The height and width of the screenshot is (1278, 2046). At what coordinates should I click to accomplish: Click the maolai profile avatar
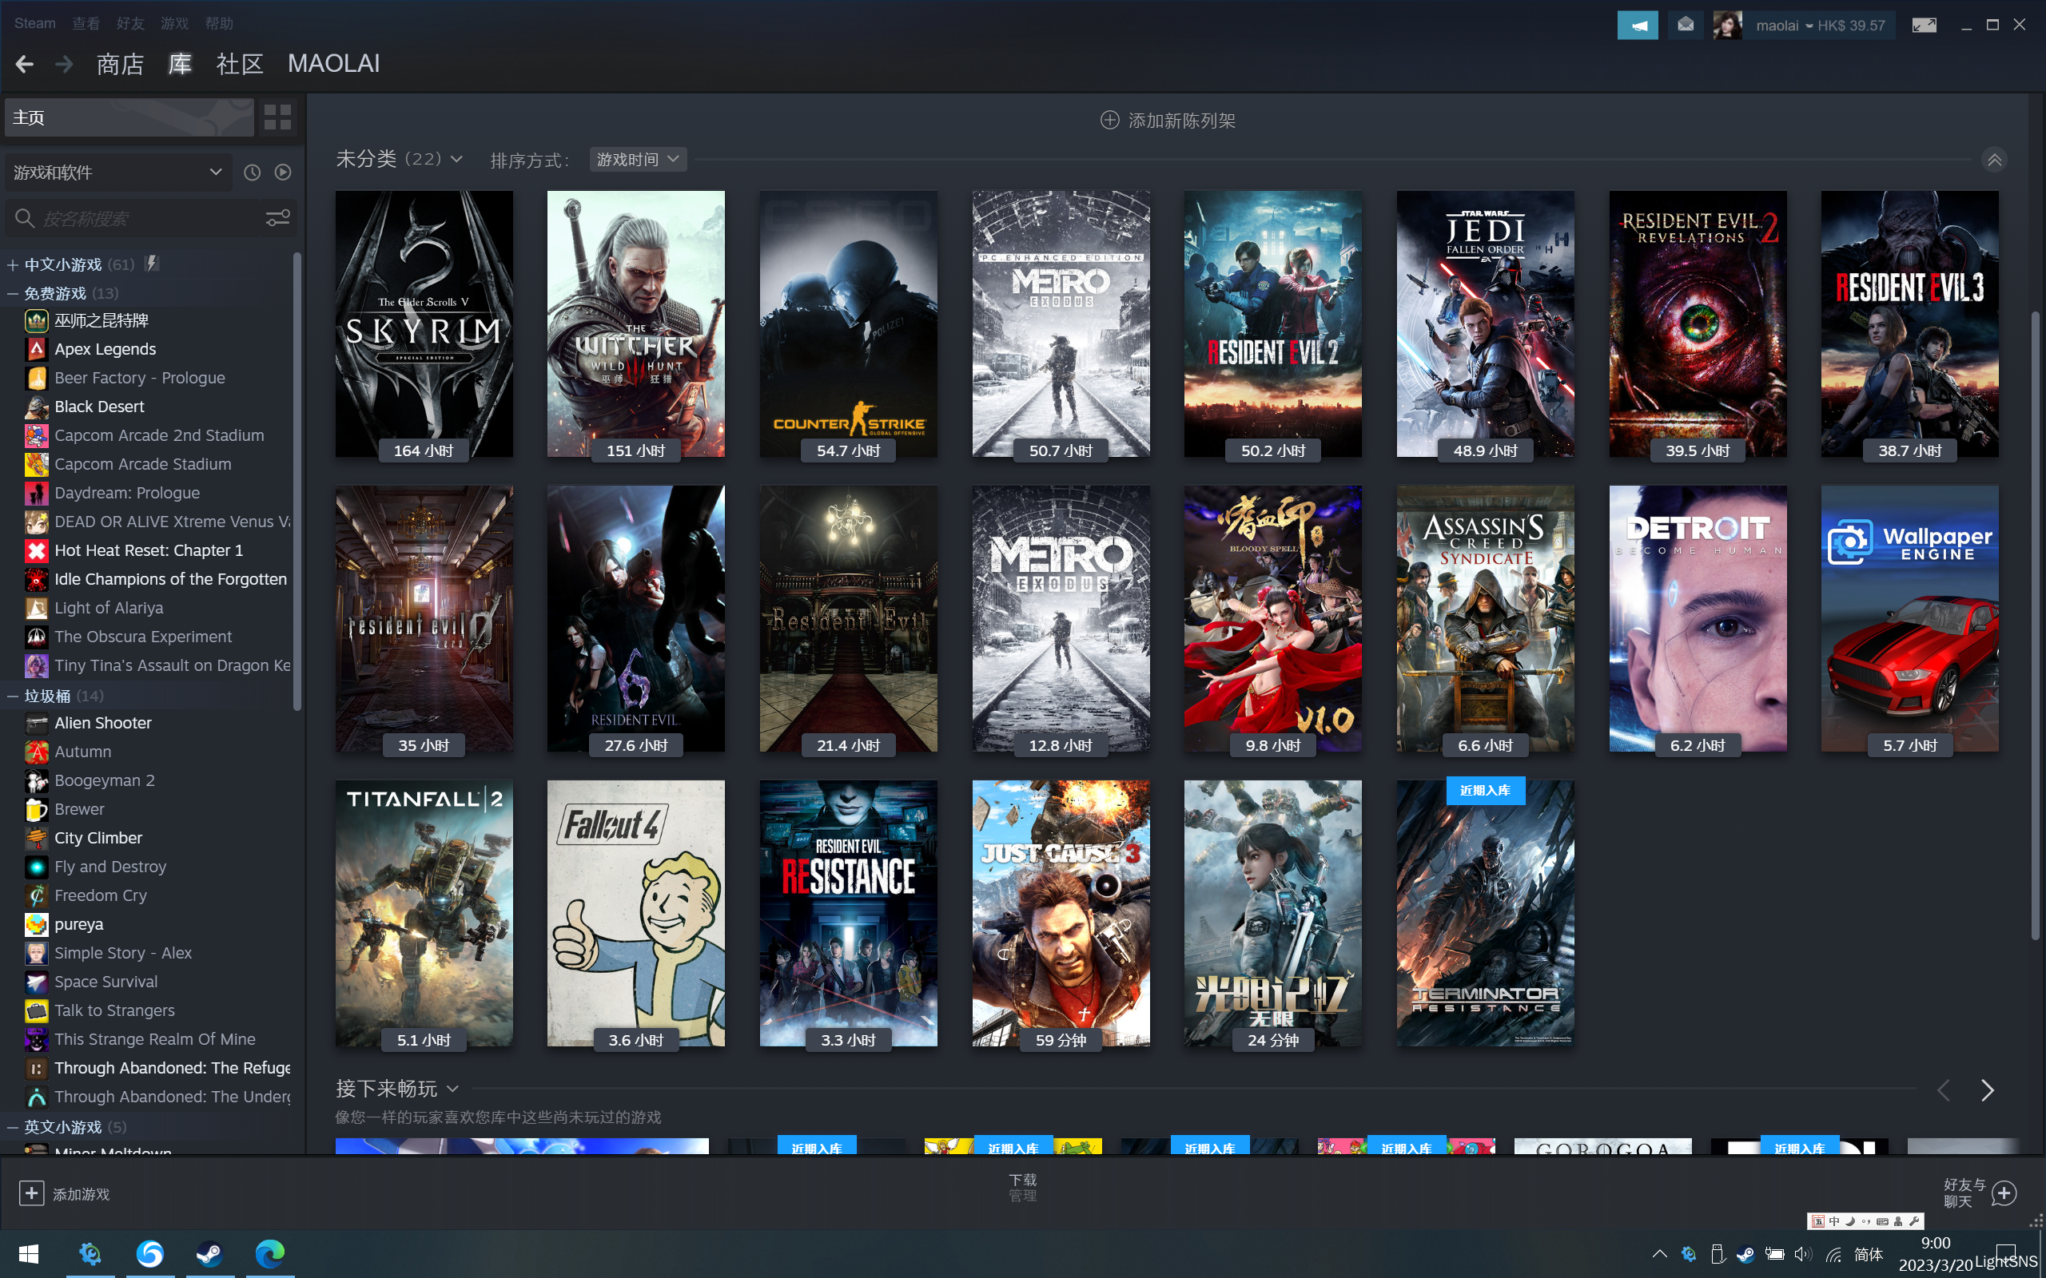(x=1727, y=26)
